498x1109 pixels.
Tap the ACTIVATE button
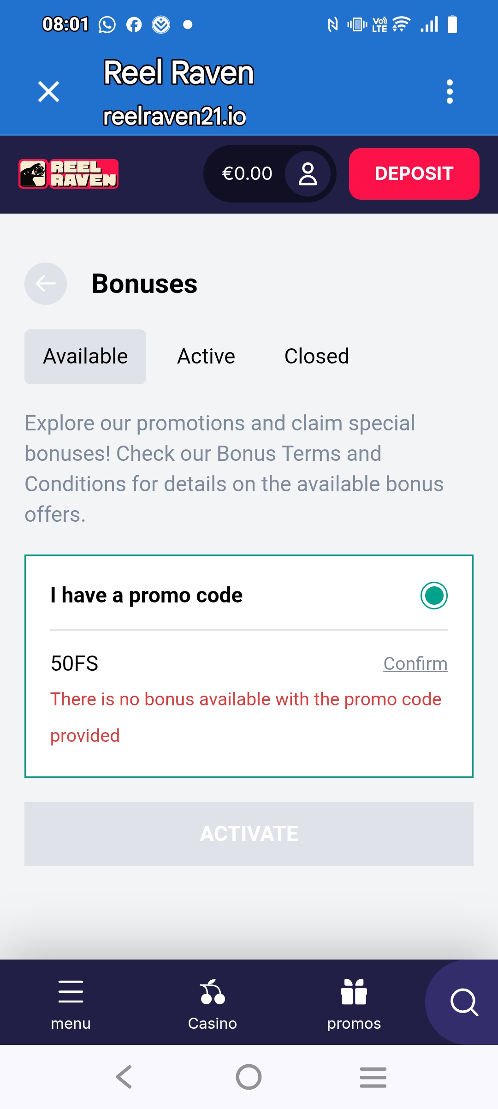249,834
